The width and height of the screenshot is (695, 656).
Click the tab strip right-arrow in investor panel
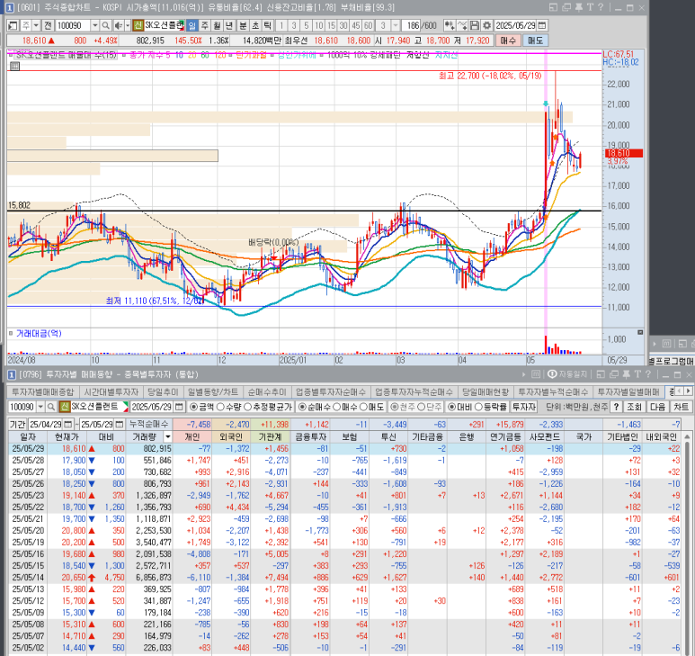(688, 391)
